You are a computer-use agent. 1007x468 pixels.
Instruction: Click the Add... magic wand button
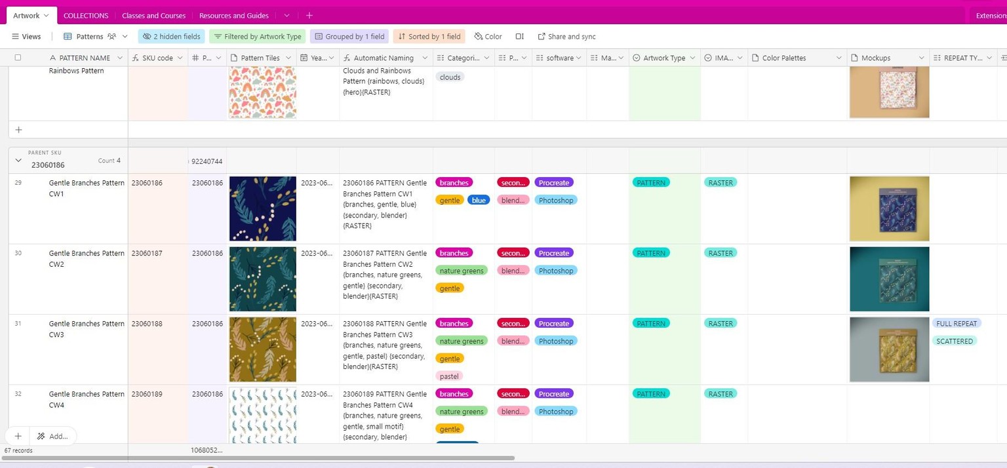[x=53, y=436]
